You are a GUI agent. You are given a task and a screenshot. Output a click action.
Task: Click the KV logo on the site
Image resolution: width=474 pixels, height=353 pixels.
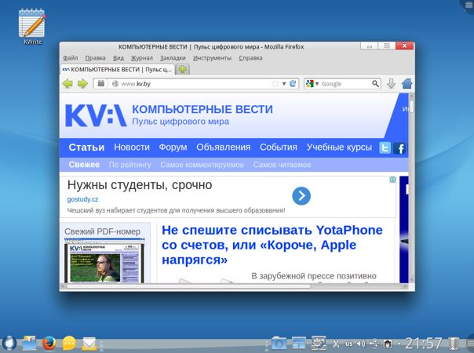96,115
